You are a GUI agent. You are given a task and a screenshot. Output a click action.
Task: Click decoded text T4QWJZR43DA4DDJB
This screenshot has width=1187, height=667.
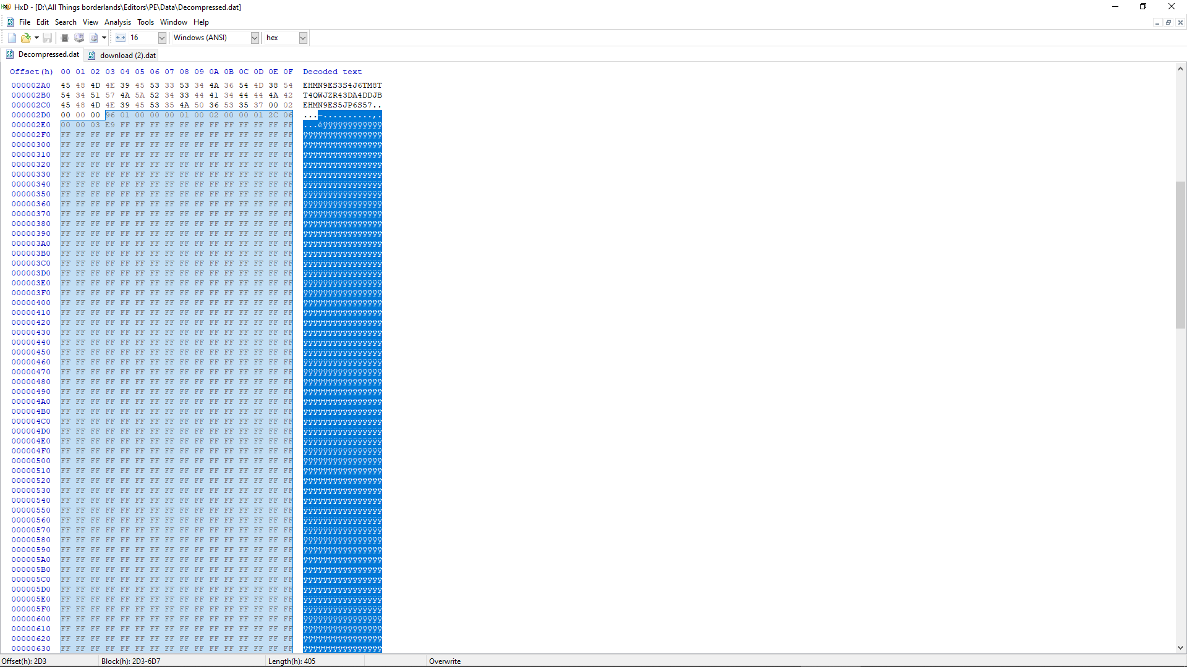(x=342, y=95)
